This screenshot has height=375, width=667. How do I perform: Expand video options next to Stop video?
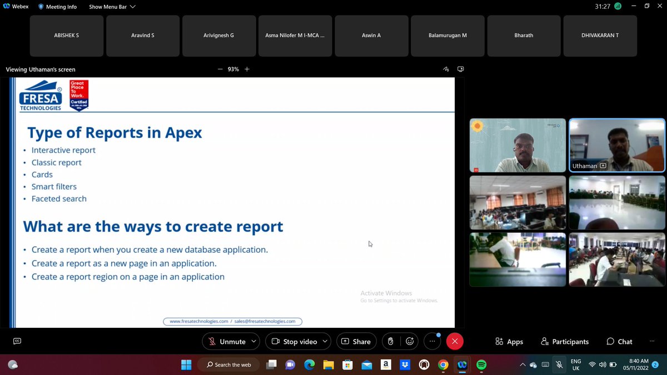click(x=326, y=342)
